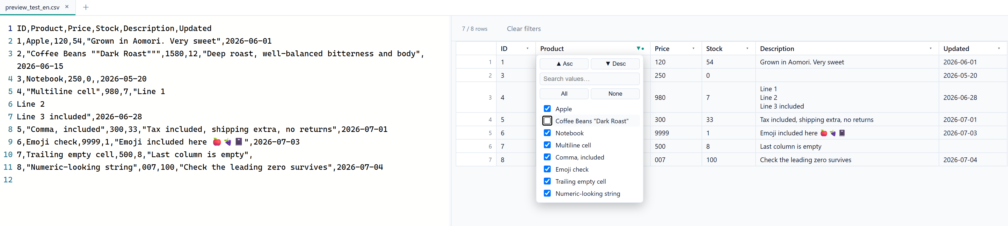Click the Description column header label
1008x226 pixels.
click(x=777, y=49)
